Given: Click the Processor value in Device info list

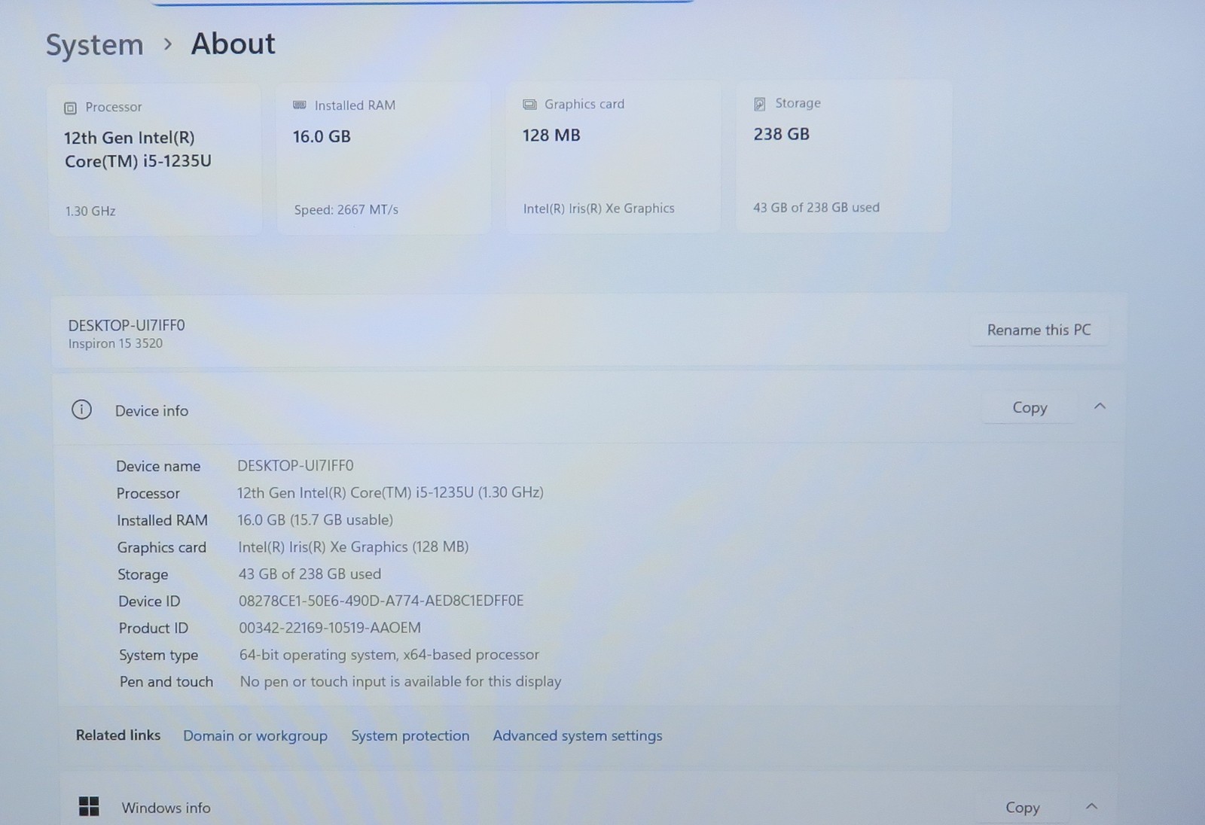Looking at the screenshot, I should tap(390, 492).
